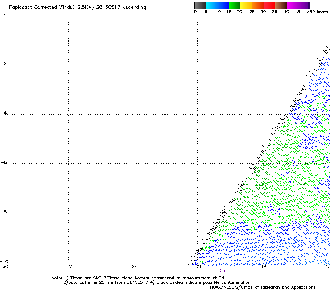Click the '35' label under the color bar
This screenshot has height=290, width=330.
[x=275, y=12]
